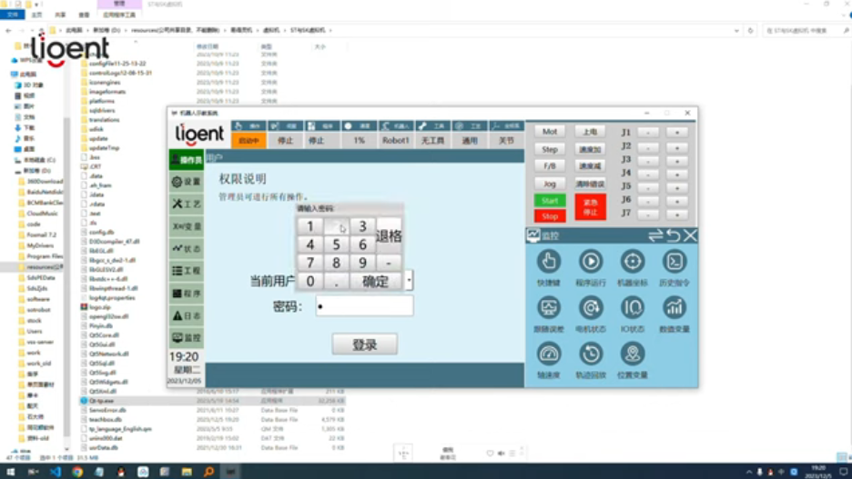Open 工程 project in the robot sidebar
The width and height of the screenshot is (852, 479).
(187, 271)
